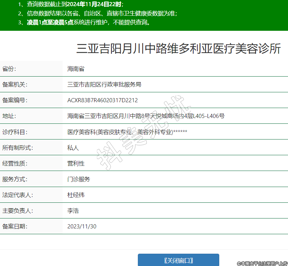Click the 法定代表人 field label

(x=17, y=195)
